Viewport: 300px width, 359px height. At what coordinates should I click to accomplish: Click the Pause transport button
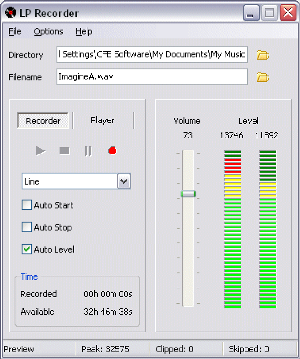coord(88,151)
